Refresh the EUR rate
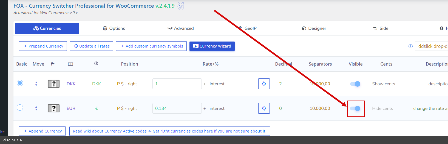The width and height of the screenshot is (448, 144). (264, 108)
